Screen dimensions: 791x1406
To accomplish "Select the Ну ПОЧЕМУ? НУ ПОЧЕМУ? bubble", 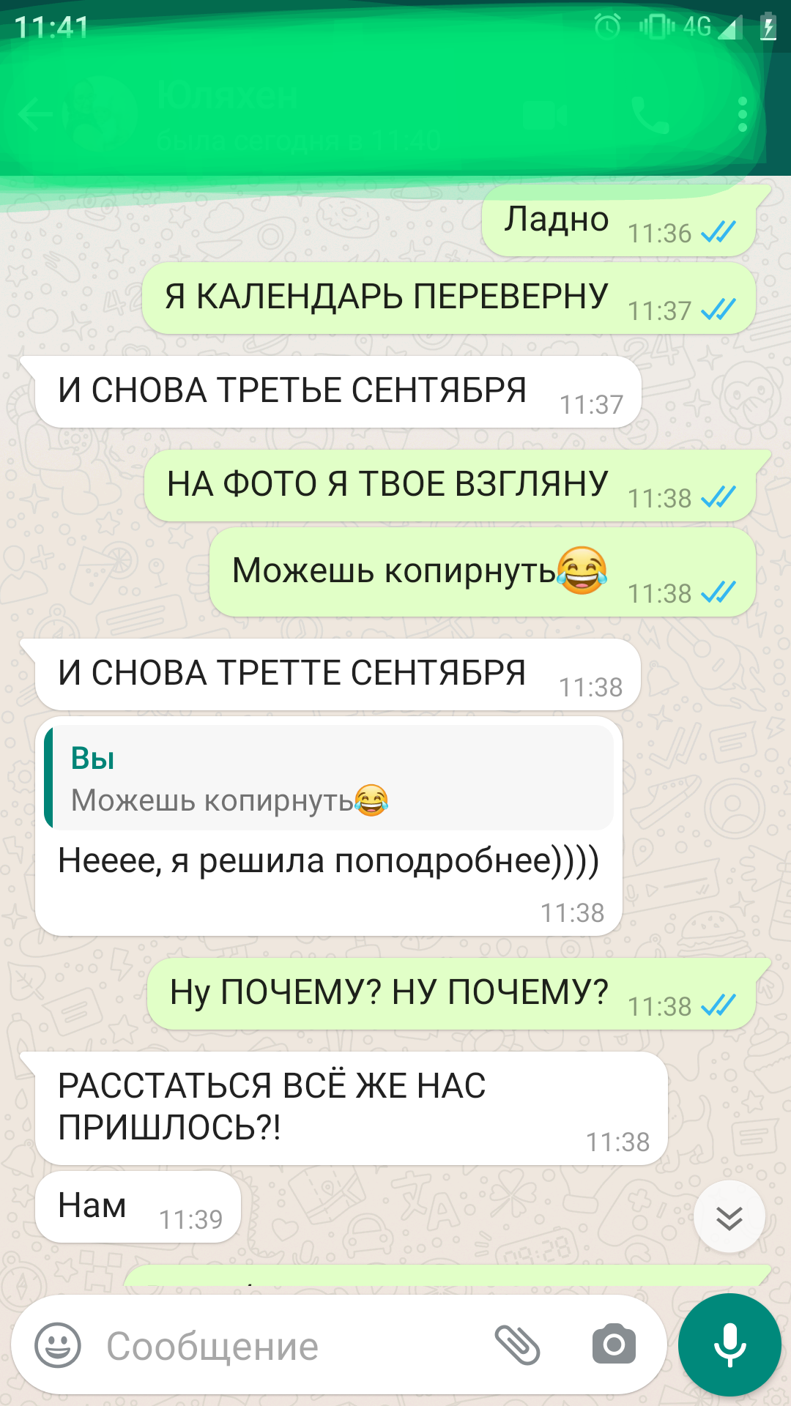I will [x=451, y=994].
